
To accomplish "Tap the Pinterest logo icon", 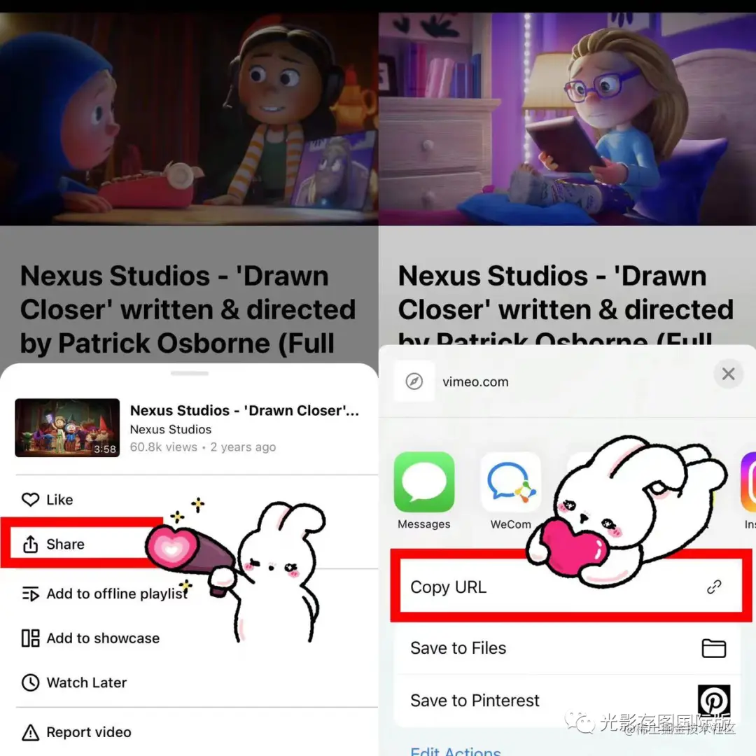I will pos(713,700).
